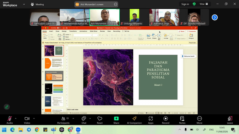Open Zoom Apps
This screenshot has width=239, height=134.
point(150,120)
